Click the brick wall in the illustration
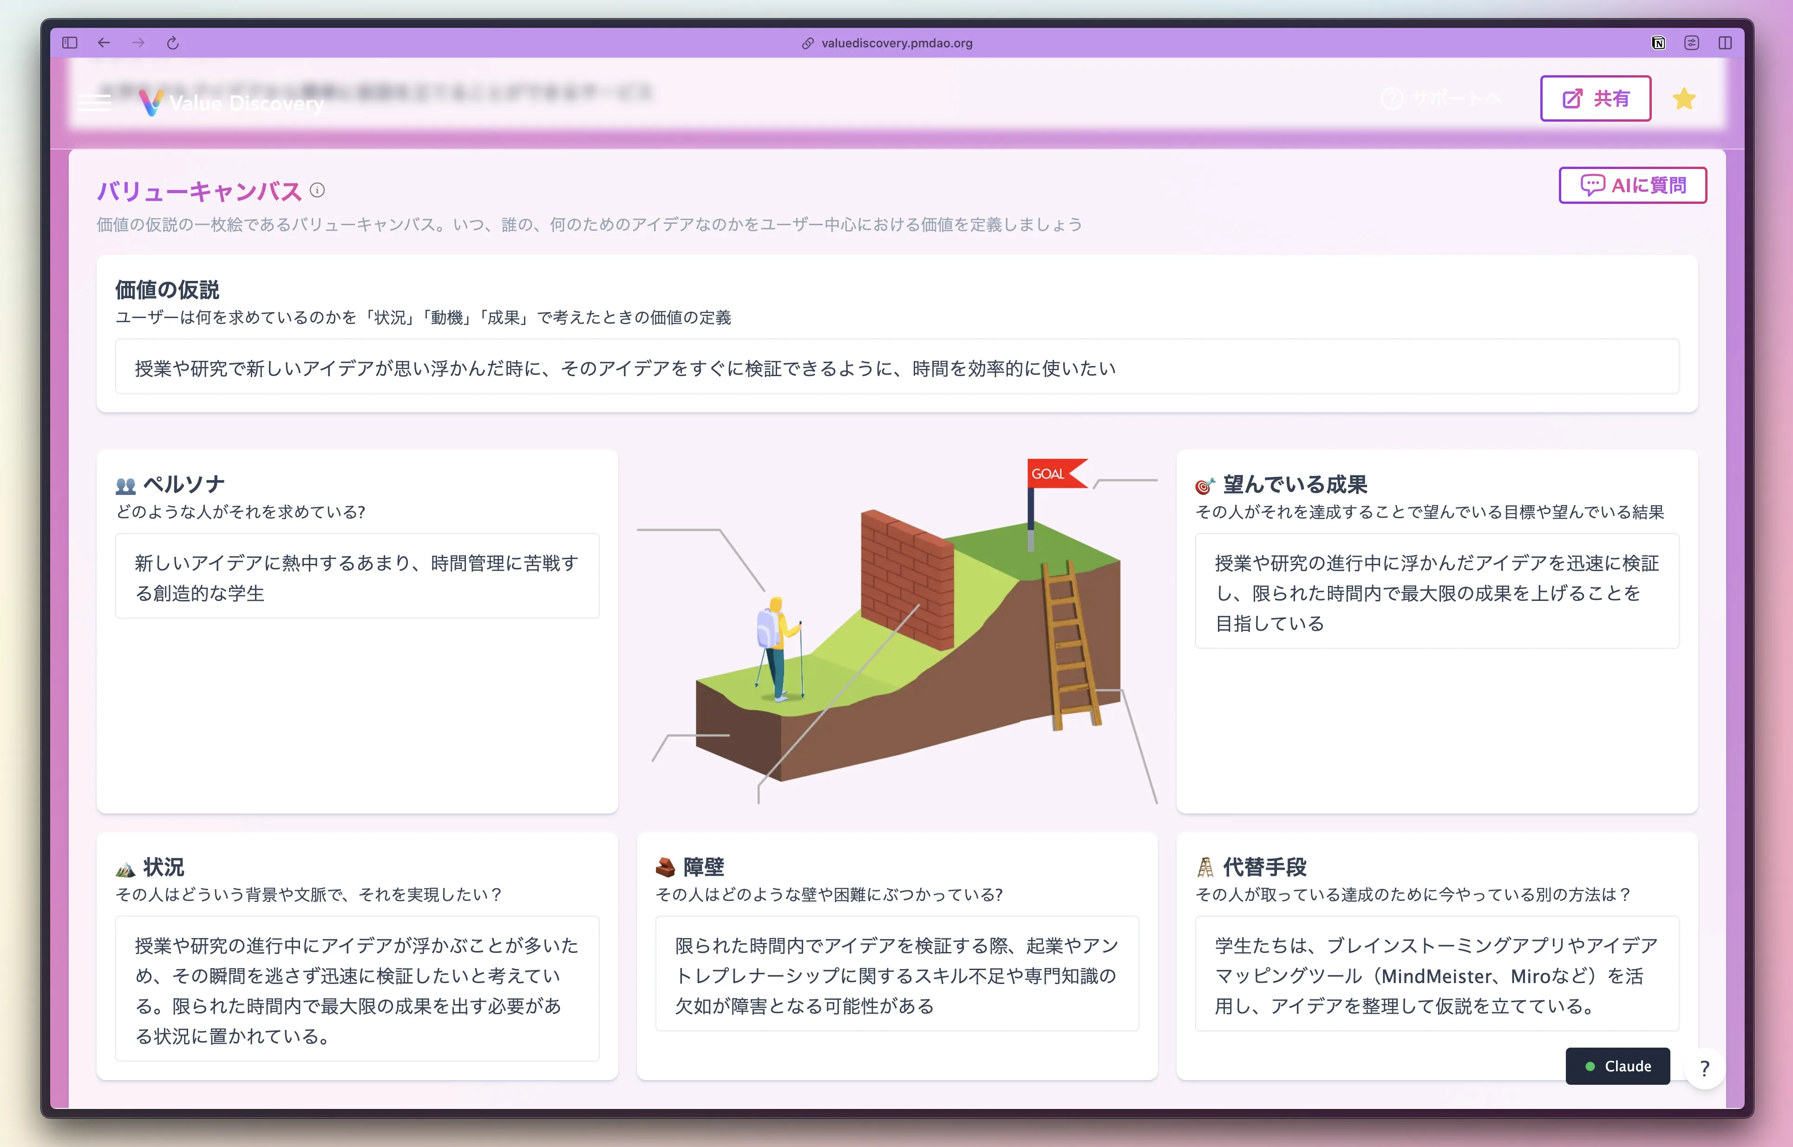1793x1147 pixels. tap(907, 580)
